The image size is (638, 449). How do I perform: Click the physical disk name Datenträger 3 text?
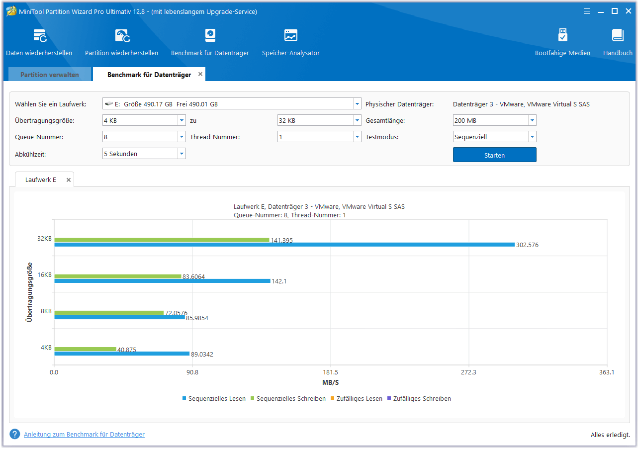(x=521, y=104)
